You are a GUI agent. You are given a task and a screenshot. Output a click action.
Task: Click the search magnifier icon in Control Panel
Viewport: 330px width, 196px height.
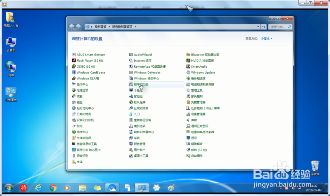click(290, 27)
